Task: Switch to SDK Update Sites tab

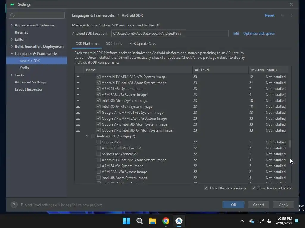Action: point(143,44)
